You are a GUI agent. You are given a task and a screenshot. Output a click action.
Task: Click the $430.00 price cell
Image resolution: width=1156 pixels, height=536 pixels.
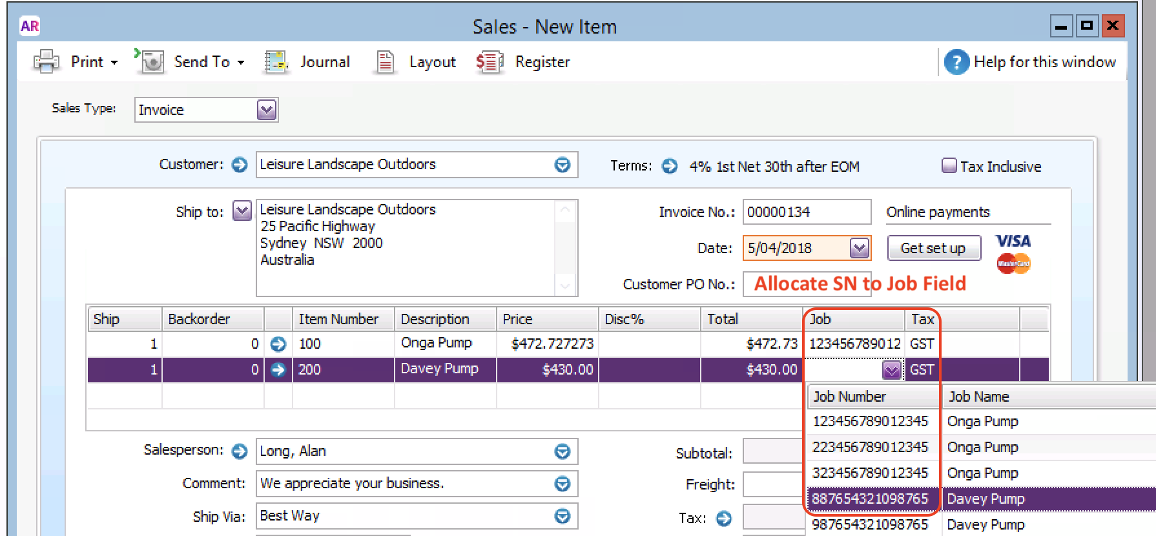coord(548,369)
